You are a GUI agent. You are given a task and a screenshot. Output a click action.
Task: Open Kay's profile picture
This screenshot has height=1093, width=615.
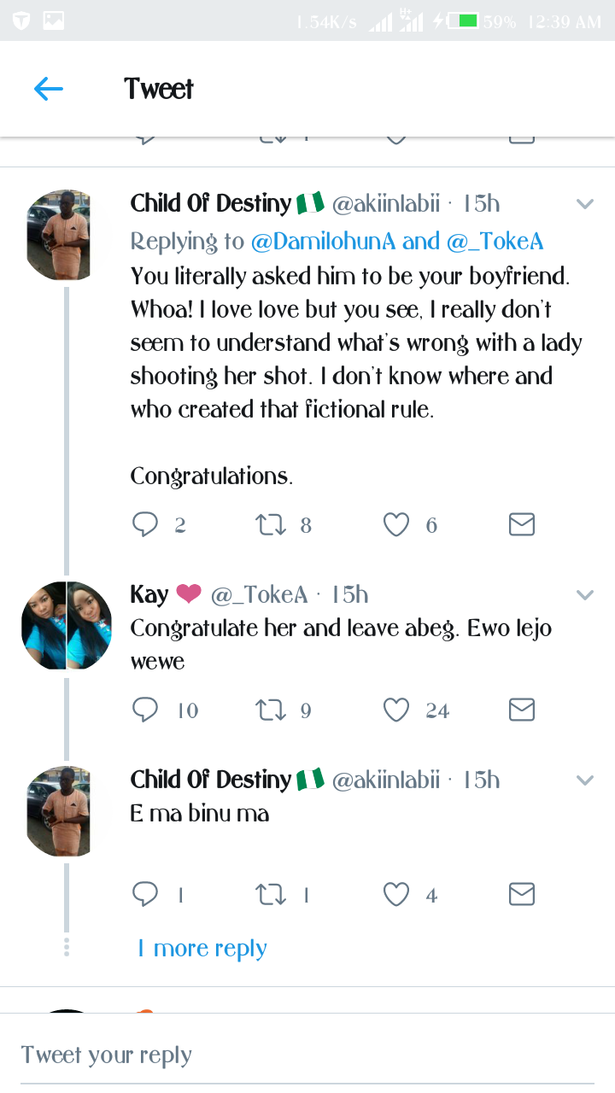coord(67,625)
